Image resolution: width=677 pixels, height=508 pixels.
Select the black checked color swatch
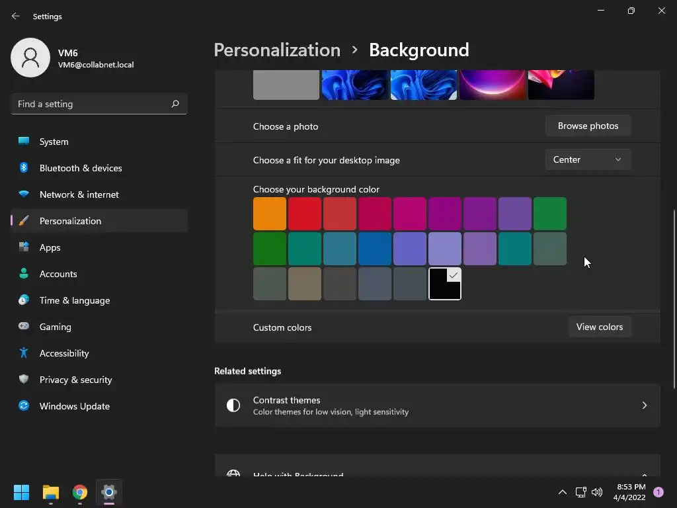click(445, 283)
